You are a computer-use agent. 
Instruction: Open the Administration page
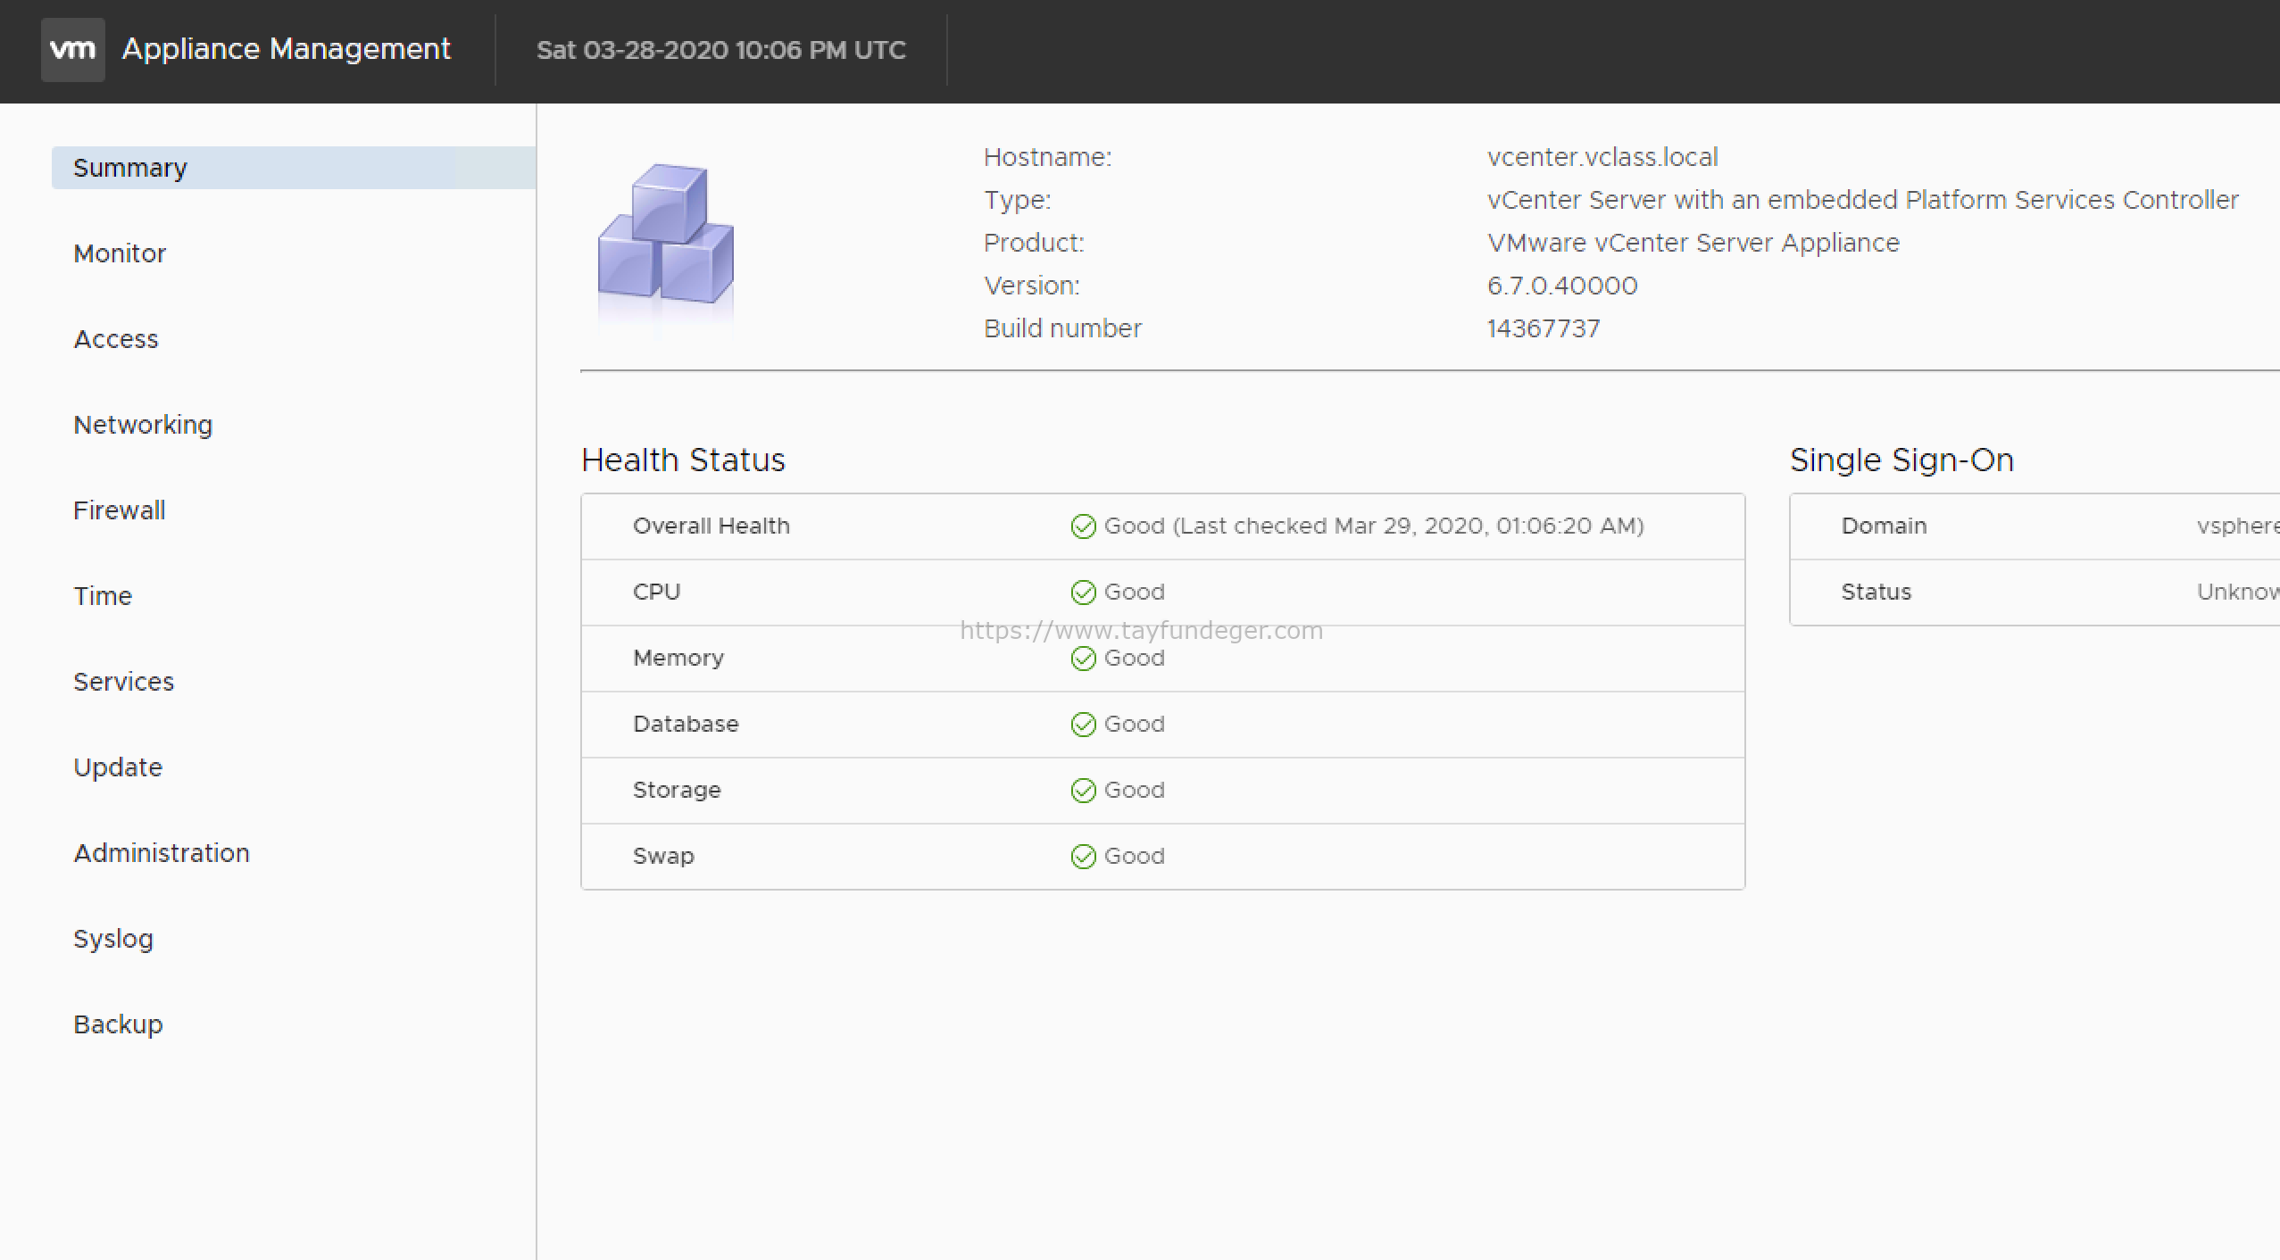tap(162, 853)
